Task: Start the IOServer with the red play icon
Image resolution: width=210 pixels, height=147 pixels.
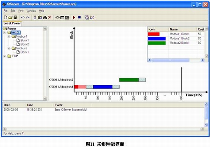Action: (x=74, y=17)
